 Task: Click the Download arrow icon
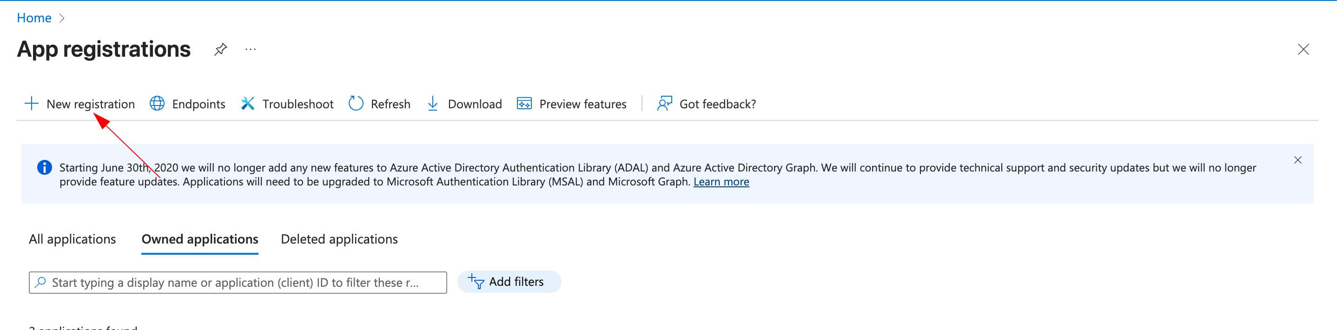coord(432,104)
